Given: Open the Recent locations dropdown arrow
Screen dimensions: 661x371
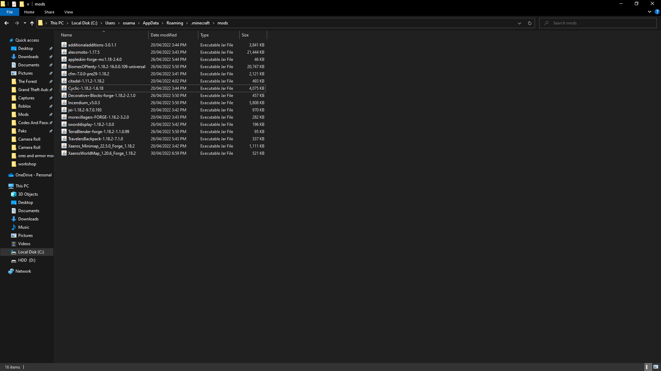Looking at the screenshot, I should [x=25, y=23].
